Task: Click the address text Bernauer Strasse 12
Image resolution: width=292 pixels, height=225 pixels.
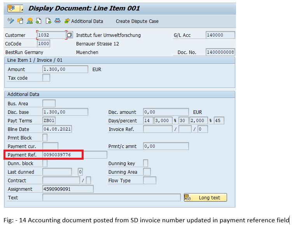Action: pyautogui.click(x=97, y=44)
